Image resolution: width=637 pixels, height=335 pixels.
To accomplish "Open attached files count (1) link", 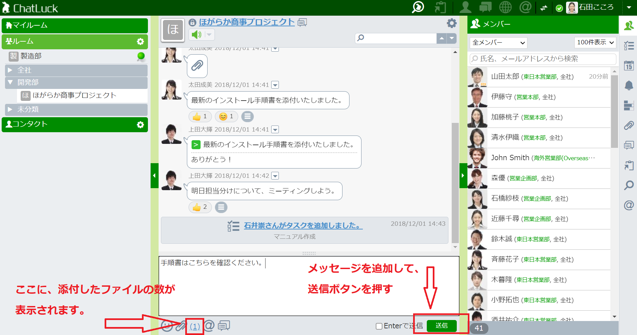I will pos(195,326).
